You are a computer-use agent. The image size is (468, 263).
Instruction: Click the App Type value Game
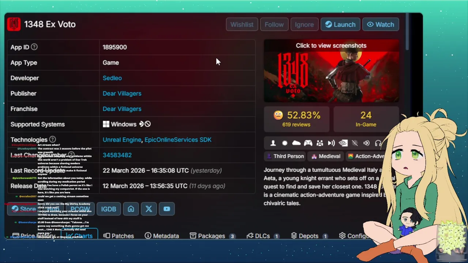(x=111, y=62)
